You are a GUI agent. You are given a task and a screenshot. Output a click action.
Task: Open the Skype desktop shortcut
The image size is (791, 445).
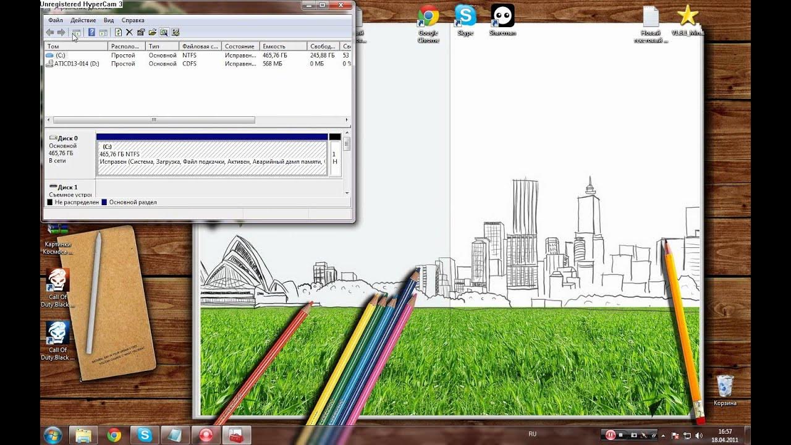(x=465, y=20)
